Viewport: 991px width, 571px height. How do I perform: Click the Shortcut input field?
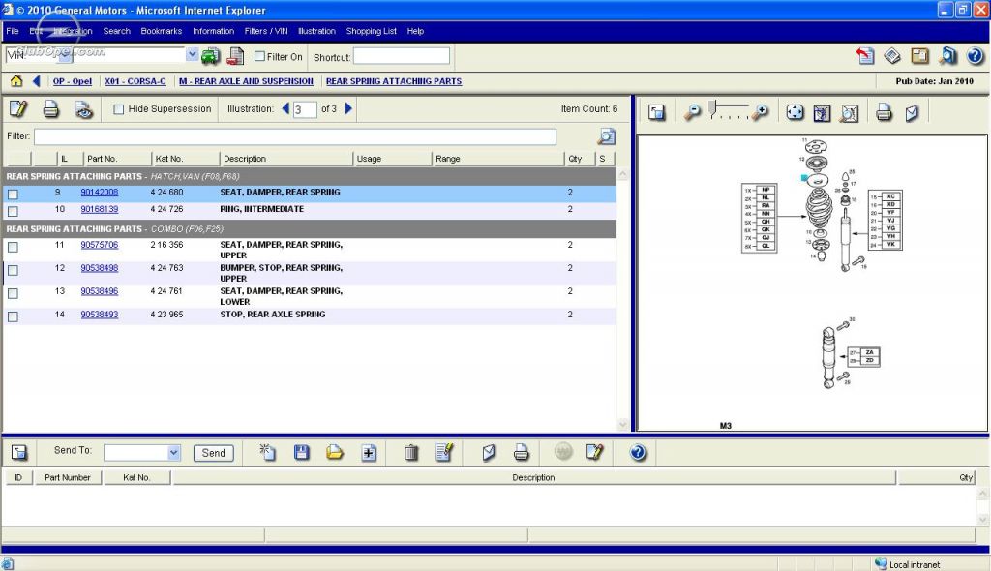(x=402, y=56)
